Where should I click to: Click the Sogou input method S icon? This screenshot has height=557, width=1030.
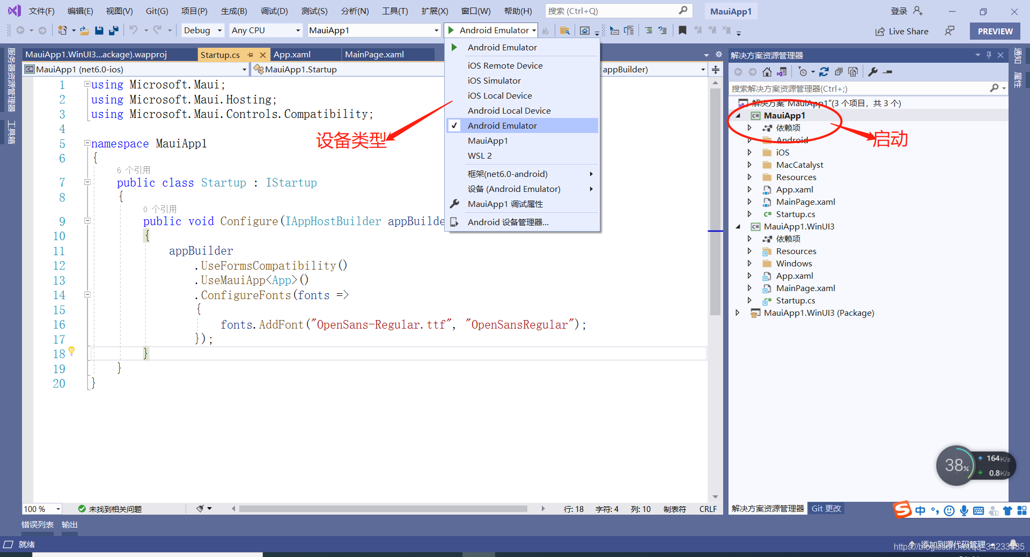[902, 509]
